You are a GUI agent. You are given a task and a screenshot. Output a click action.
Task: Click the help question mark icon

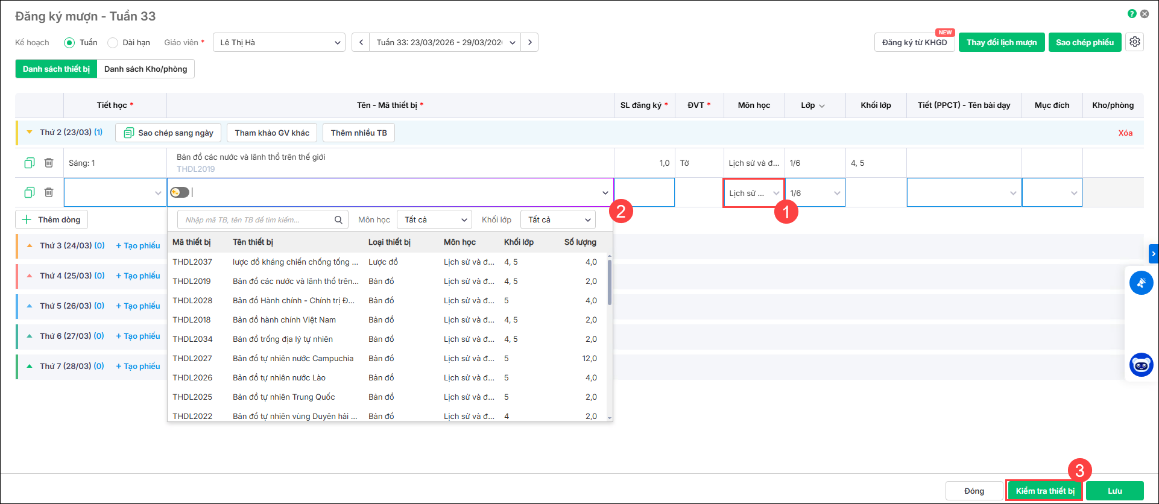point(1132,14)
